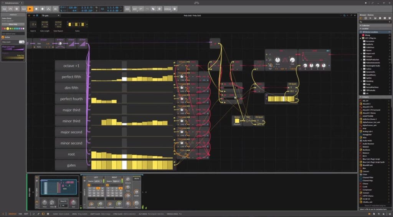The image size is (393, 217).
Task: Click the Record button in the transport
Action: click(x=42, y=9)
